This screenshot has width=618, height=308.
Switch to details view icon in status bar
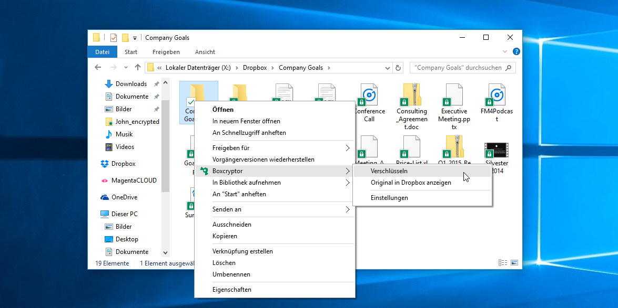tap(502, 262)
